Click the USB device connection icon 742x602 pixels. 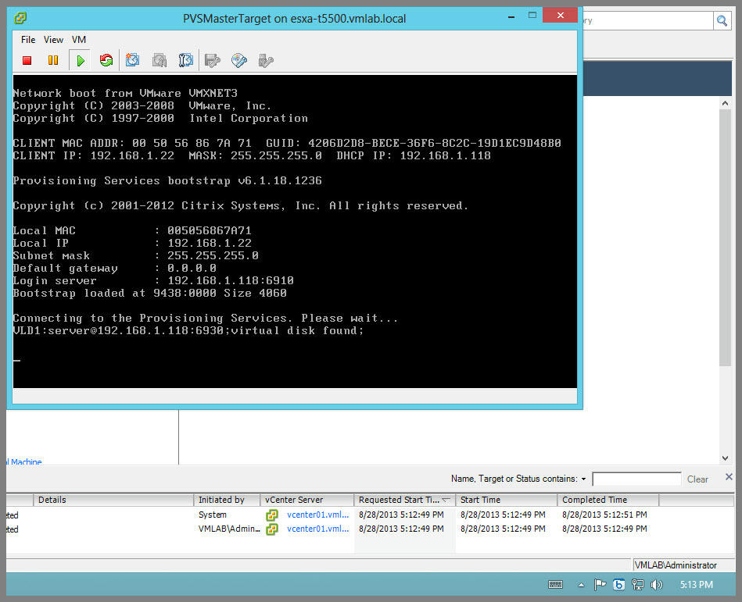pos(265,60)
